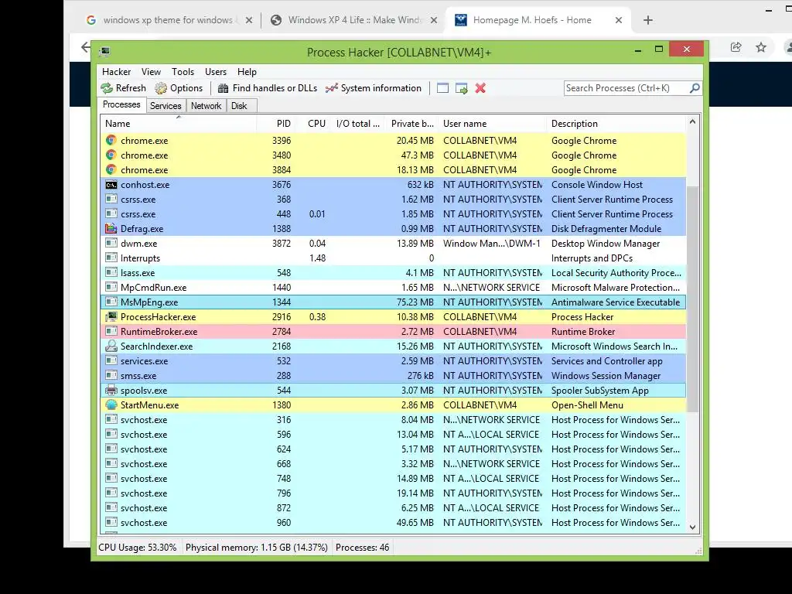Open Find handles or DLLs
The width and height of the screenshot is (792, 594).
point(267,88)
